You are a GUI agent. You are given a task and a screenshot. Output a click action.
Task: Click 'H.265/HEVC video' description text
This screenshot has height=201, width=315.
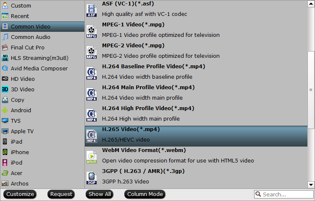[x=126, y=140]
